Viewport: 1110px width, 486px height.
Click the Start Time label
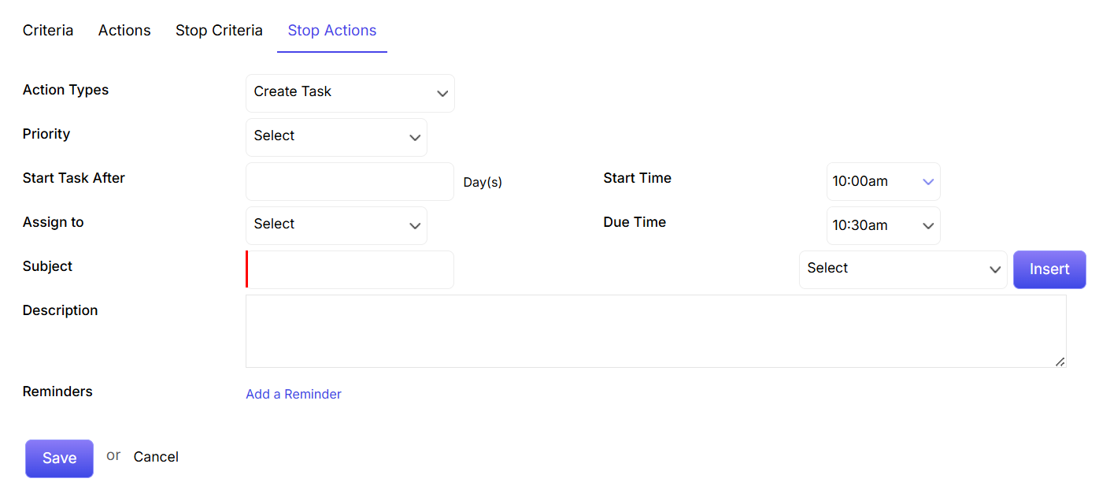click(637, 178)
